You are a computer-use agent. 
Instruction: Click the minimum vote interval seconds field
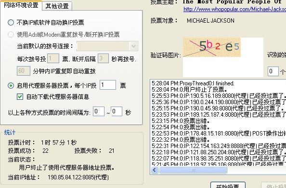99,111
